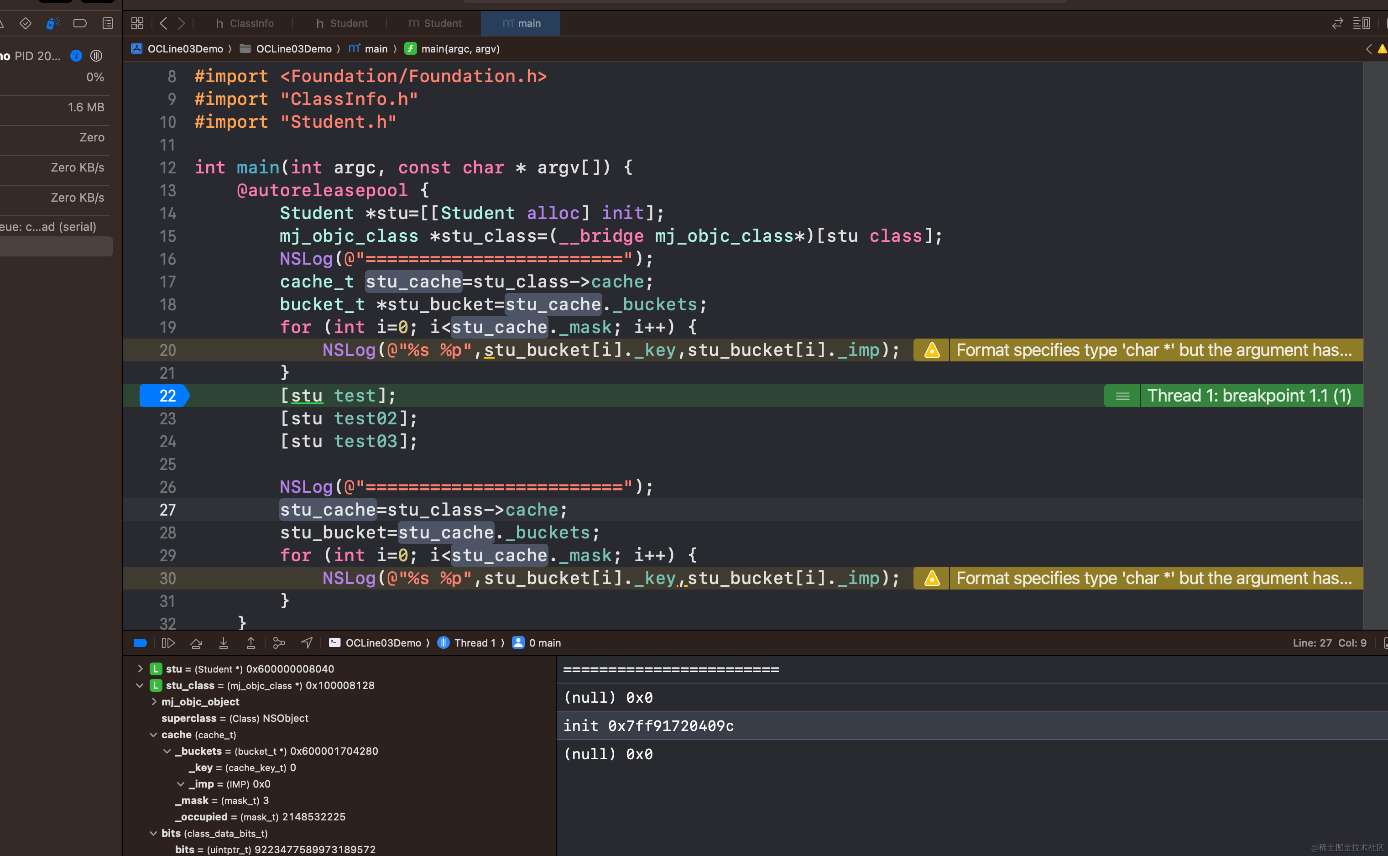Screen dimensions: 1388x856
Task: Open the related items grid menu
Action: tap(137, 23)
